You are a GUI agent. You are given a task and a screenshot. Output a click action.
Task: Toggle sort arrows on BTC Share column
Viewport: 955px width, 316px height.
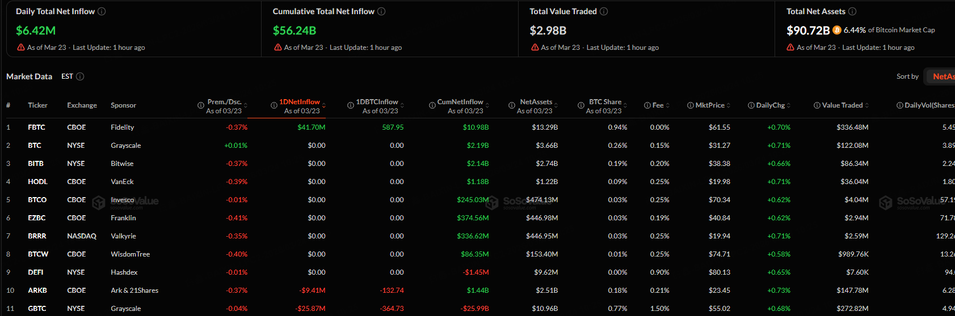coord(625,105)
